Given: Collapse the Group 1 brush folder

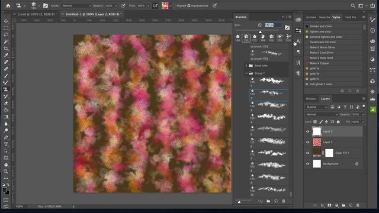Looking at the screenshot, I should [246, 73].
